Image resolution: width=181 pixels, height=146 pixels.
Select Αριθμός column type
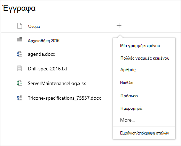point(128,70)
